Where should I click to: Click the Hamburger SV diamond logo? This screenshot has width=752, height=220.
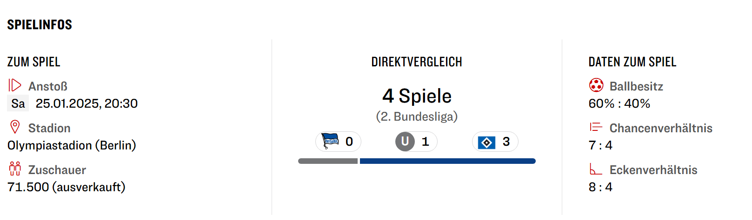pyautogui.click(x=486, y=142)
